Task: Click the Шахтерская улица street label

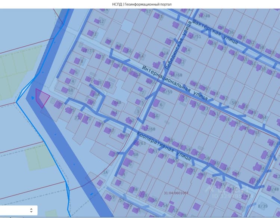Action: coord(215,32)
